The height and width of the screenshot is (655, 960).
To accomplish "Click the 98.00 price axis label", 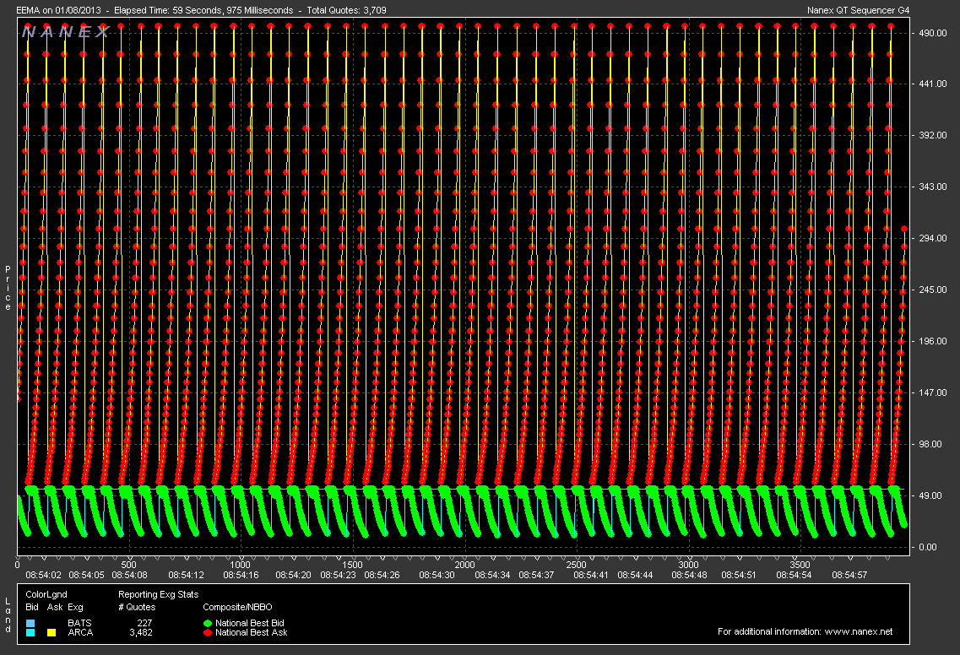I will tap(930, 444).
